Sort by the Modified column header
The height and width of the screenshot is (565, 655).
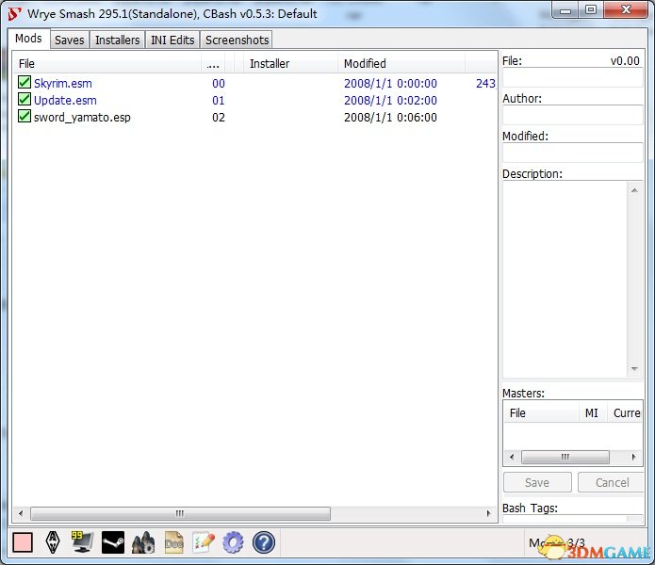point(401,63)
